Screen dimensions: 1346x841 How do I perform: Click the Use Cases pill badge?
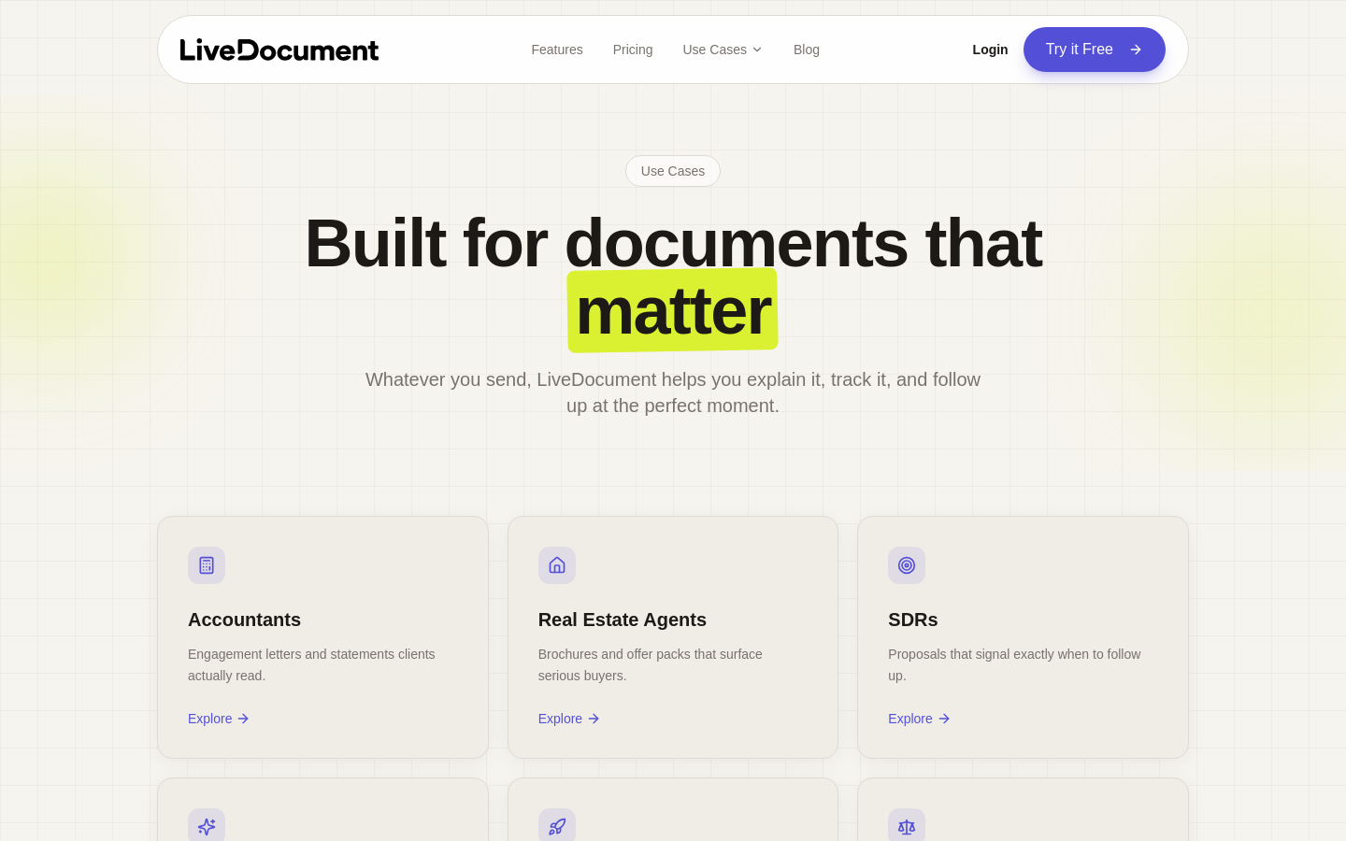[x=673, y=171]
